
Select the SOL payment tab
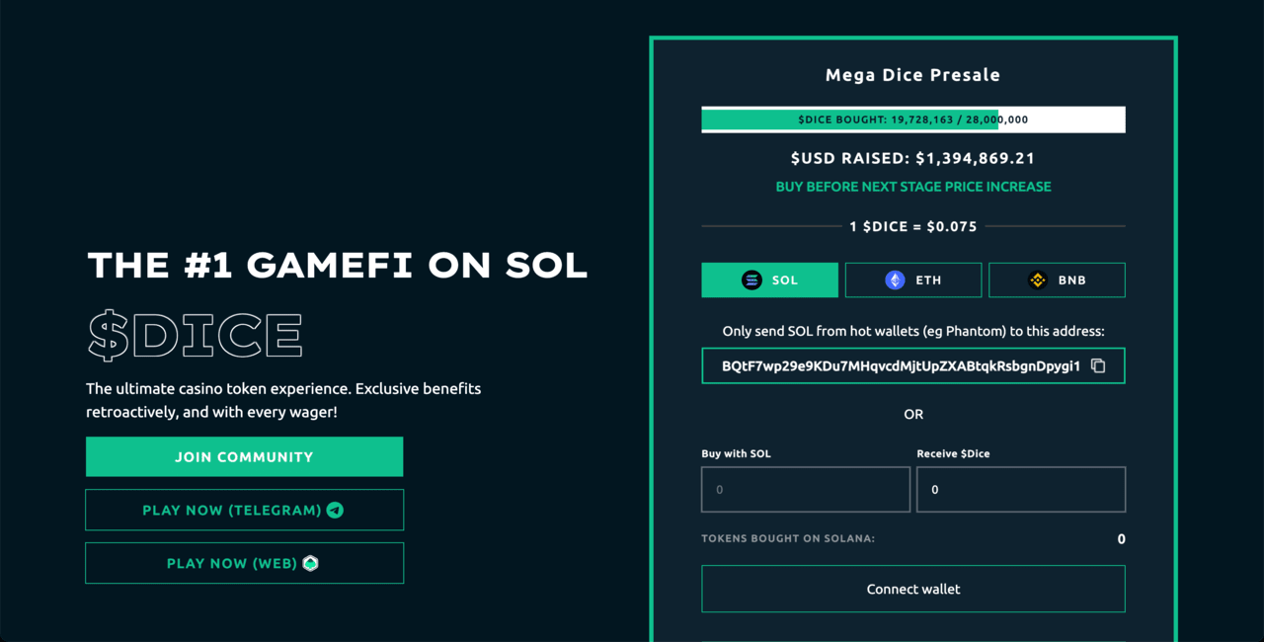click(x=770, y=281)
